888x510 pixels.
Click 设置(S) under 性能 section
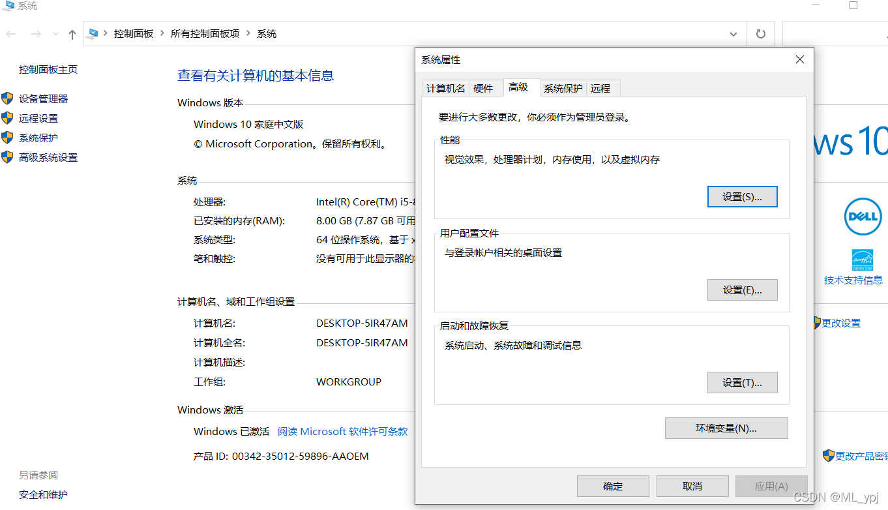click(742, 196)
